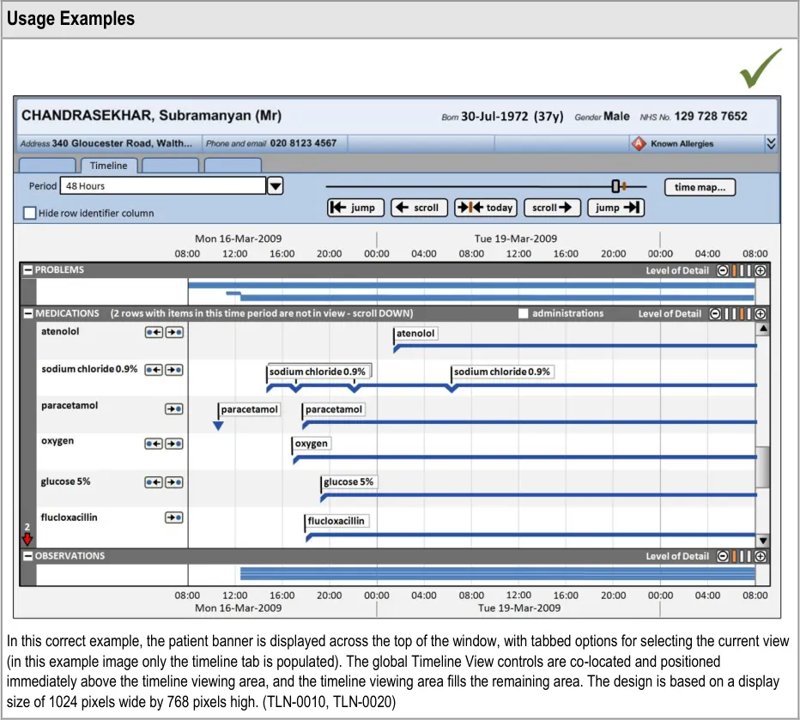The image size is (800, 720).
Task: Decrease Problems level of detail with minus icon
Action: pyautogui.click(x=723, y=270)
